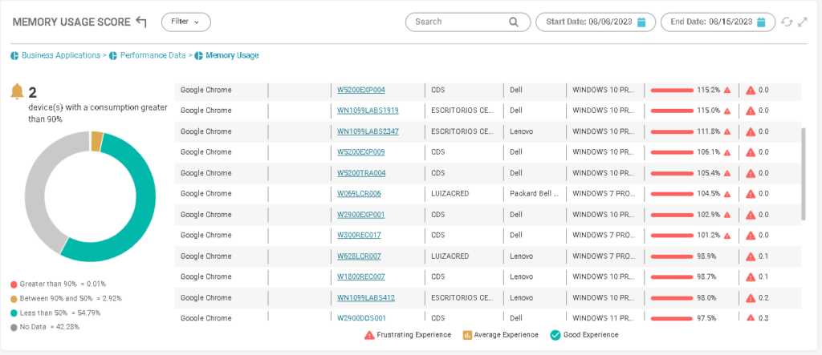The height and width of the screenshot is (355, 822).
Task: Click the magnifier icon in the search box
Action: 514,22
